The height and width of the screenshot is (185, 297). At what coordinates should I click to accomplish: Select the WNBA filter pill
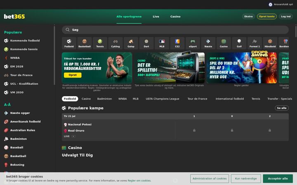(123, 99)
